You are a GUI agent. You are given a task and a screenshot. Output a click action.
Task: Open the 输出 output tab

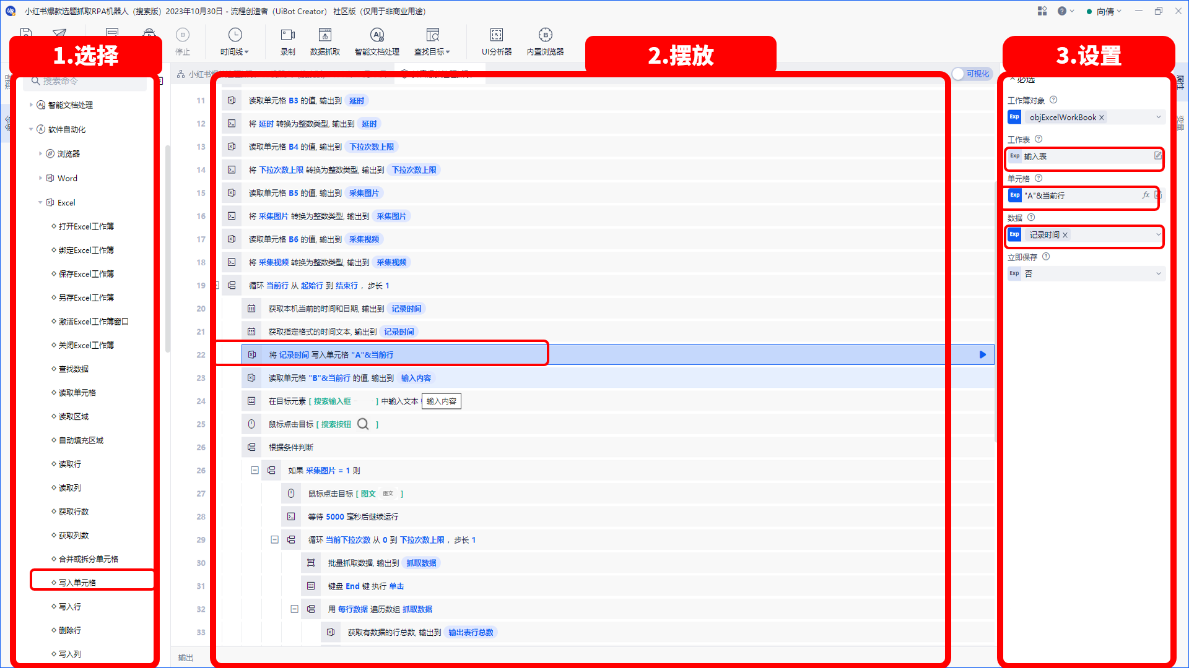pyautogui.click(x=186, y=657)
